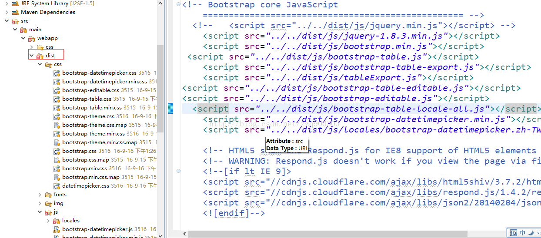The height and width of the screenshot is (238, 541).
Task: Select the img folder label
Action: [x=59, y=203]
